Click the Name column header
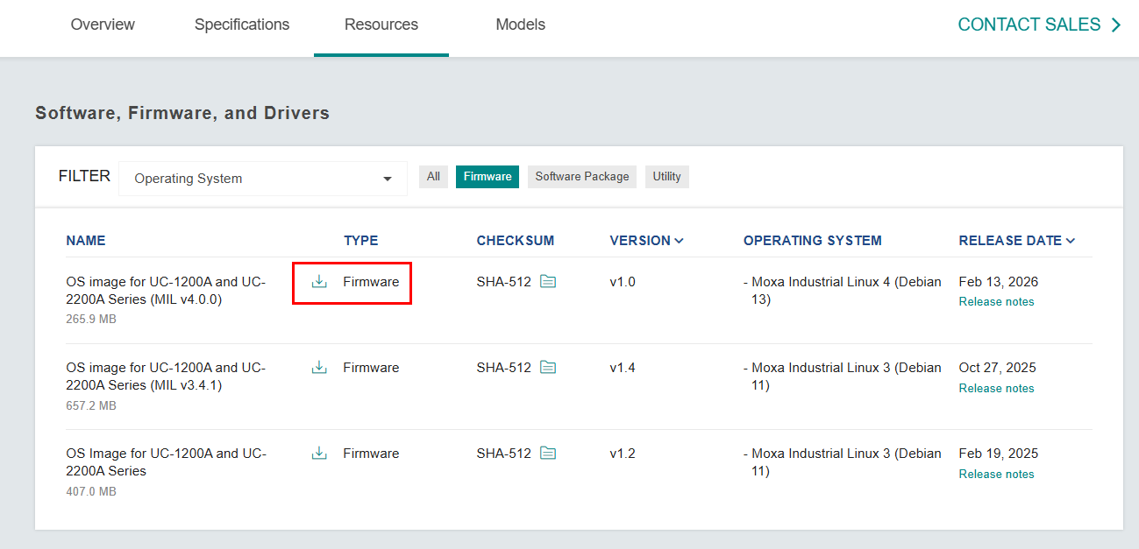 [x=86, y=241]
